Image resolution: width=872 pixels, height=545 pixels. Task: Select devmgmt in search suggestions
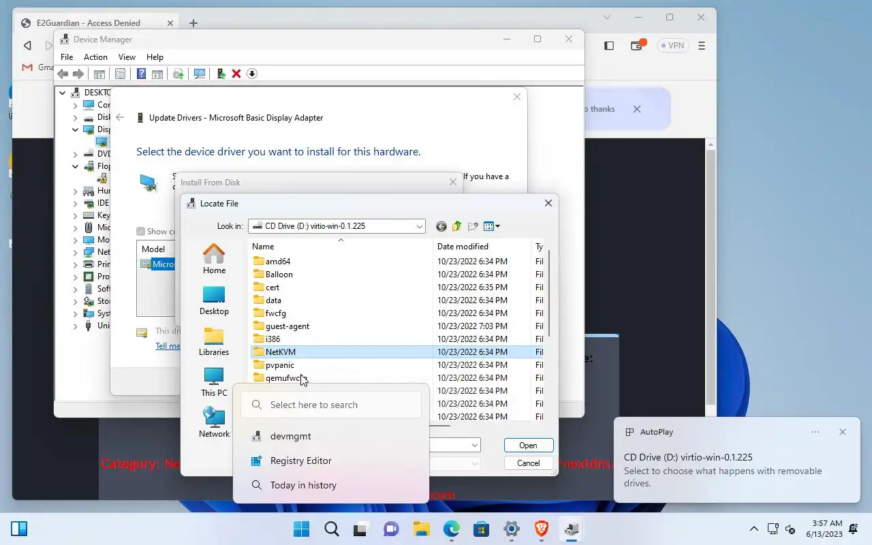pos(331,436)
